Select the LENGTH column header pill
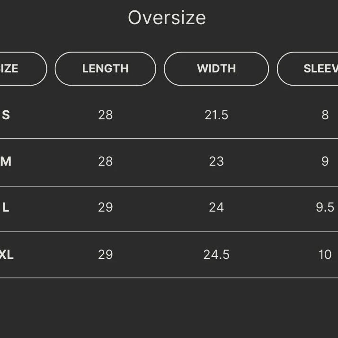The width and height of the screenshot is (338, 338). (105, 69)
